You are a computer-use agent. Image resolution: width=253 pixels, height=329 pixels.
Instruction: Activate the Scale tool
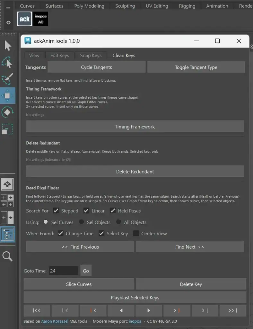(x=8, y=129)
